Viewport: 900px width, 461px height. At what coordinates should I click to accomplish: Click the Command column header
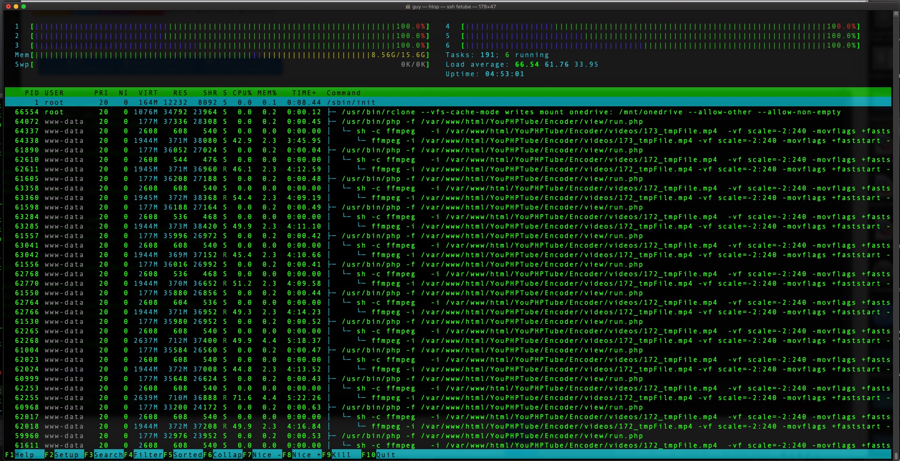pos(344,93)
